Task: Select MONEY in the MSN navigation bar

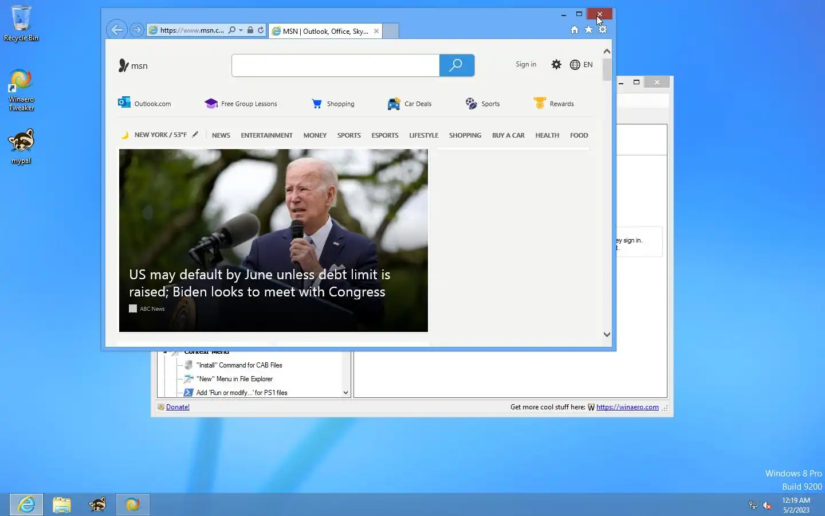Action: click(x=315, y=135)
